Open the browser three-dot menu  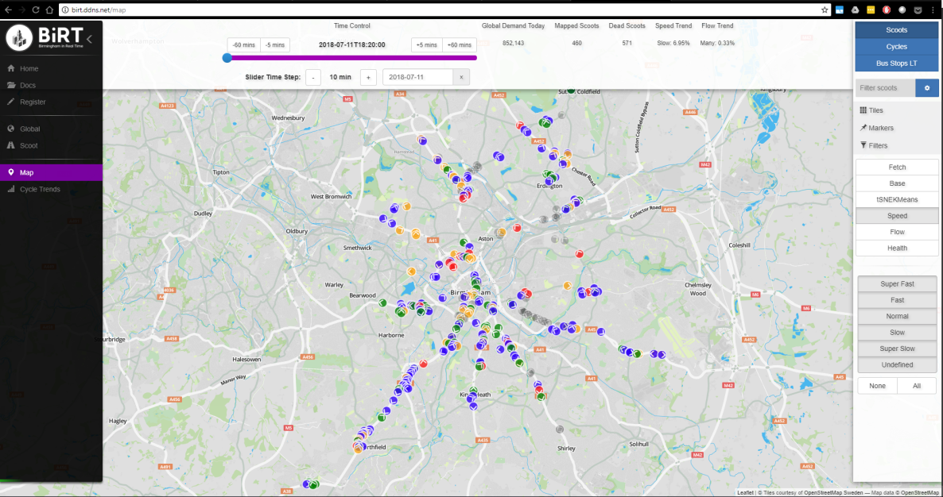[933, 10]
